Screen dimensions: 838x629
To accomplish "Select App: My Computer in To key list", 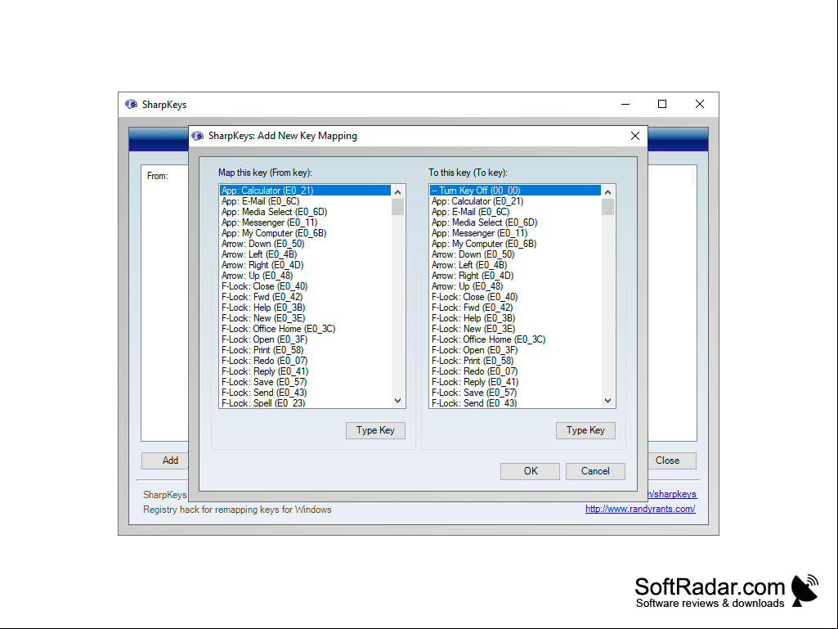I will 515,244.
